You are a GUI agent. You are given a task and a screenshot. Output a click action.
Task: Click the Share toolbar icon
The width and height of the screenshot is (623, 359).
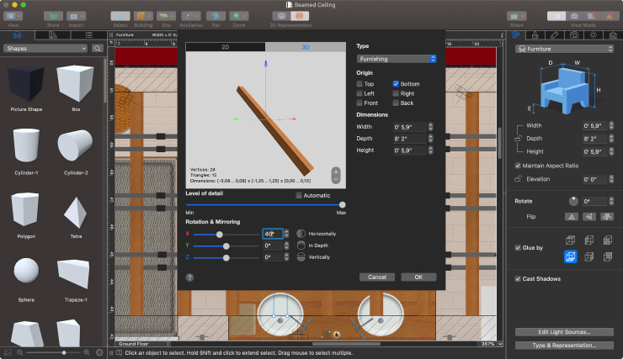click(x=517, y=16)
